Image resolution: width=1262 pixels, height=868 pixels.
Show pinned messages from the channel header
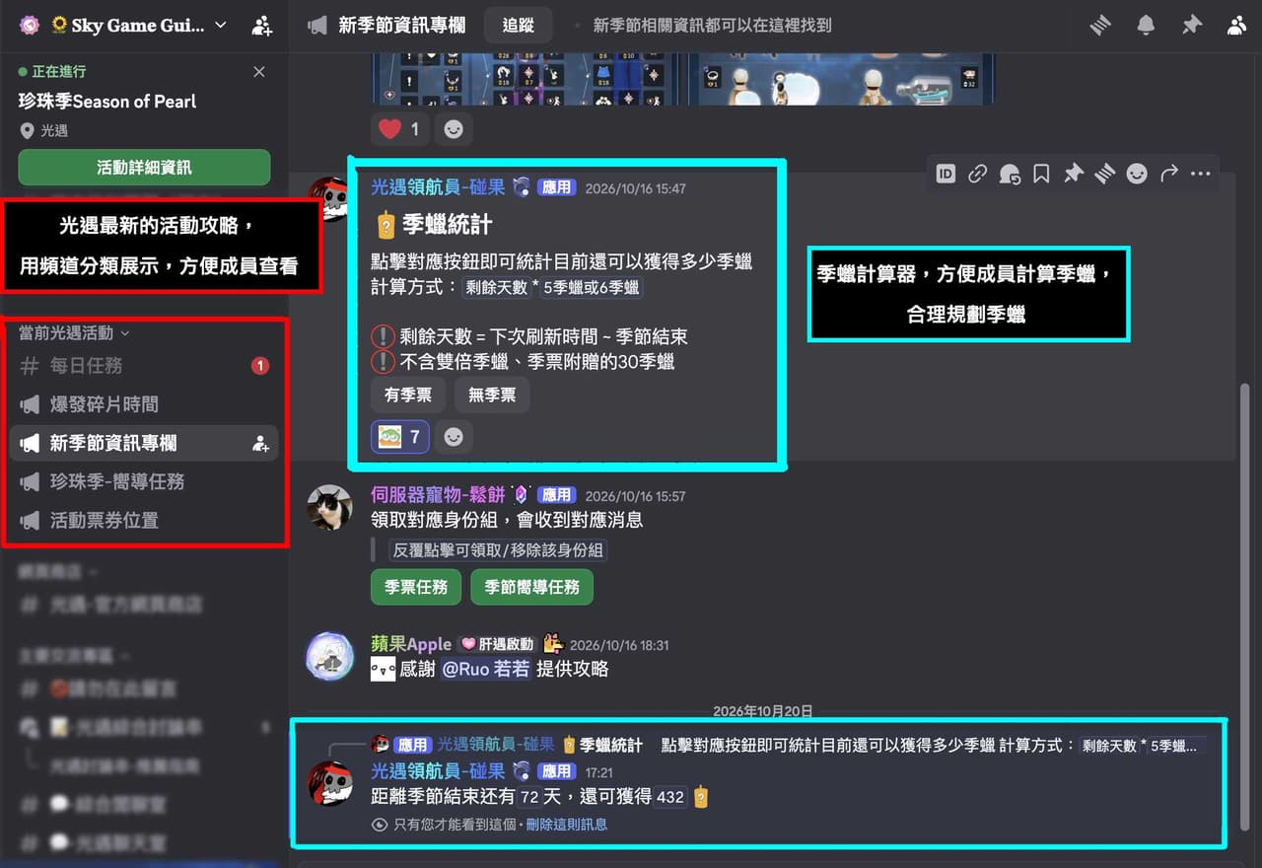[x=1192, y=26]
